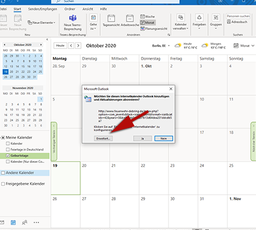Viewport: 256px width, 230px height.
Task: Click the 1. Nov date cell
Action: [x=242, y=211]
